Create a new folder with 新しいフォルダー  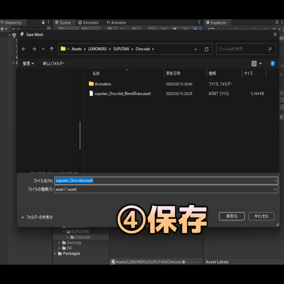tap(54, 63)
